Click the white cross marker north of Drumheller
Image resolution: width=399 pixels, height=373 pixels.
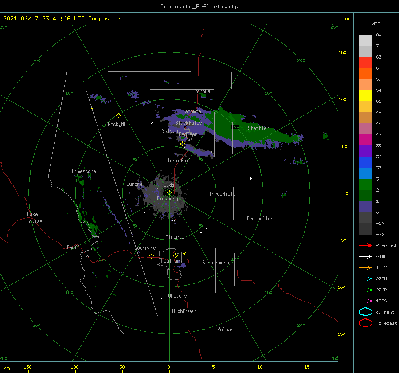(250, 178)
